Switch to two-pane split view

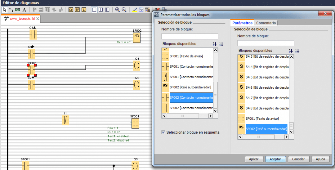click(x=100, y=10)
